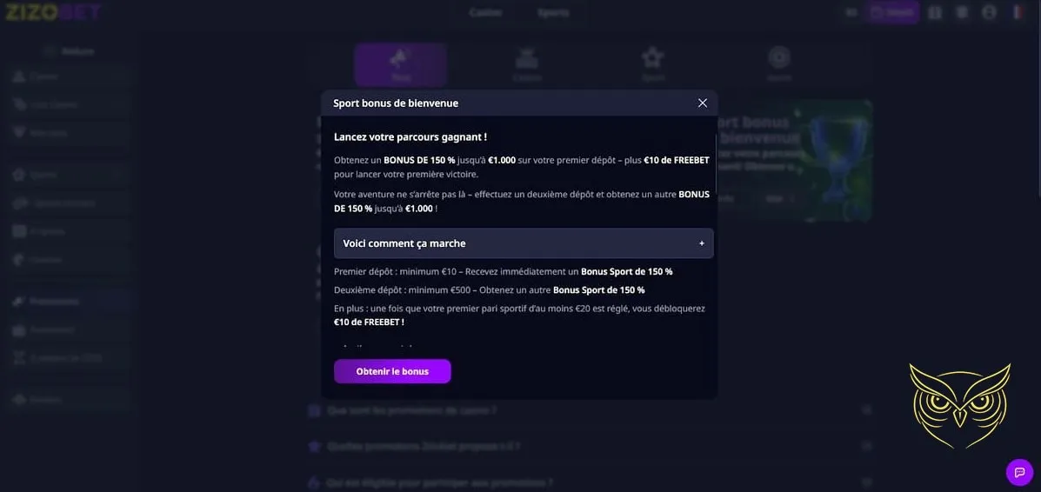This screenshot has width=1041, height=492.
Task: Click the golden owl logo
Action: [959, 404]
